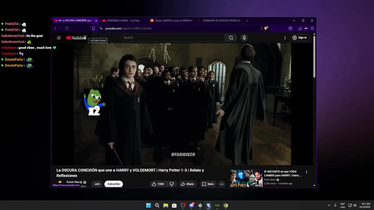Image resolution: width=374 pixels, height=210 pixels.
Task: Save the video to a playlist
Action: (x=208, y=184)
